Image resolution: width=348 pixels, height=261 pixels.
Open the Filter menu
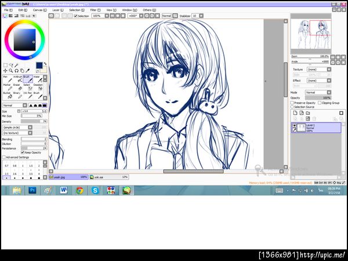click(x=95, y=10)
